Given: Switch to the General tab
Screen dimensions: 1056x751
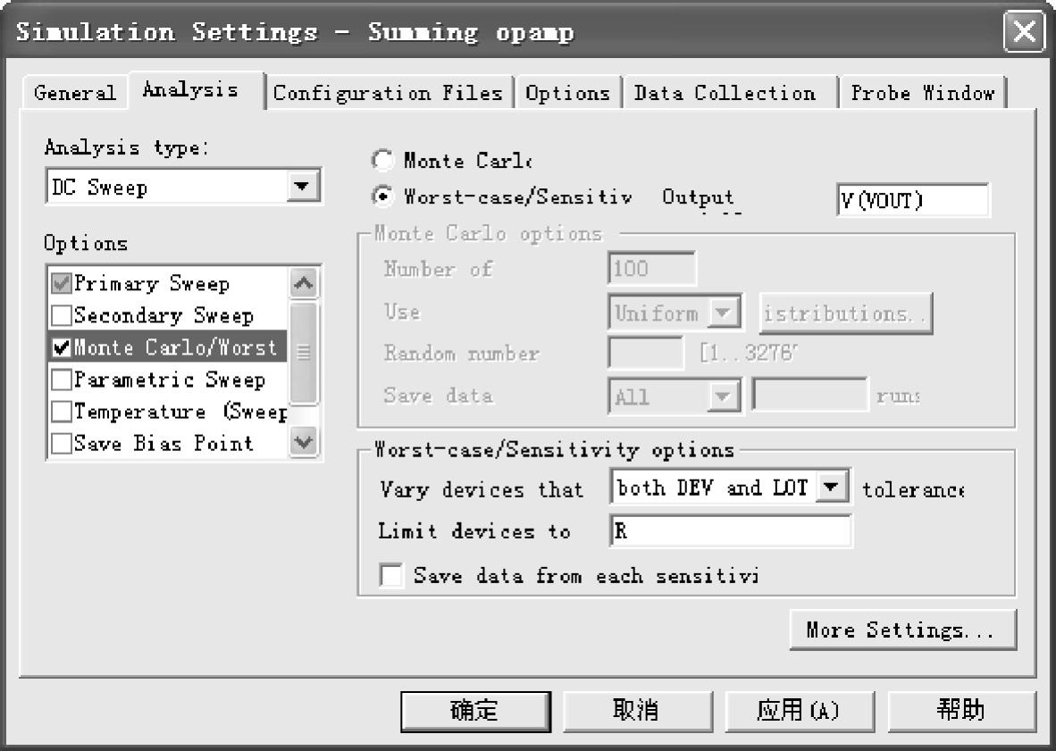Looking at the screenshot, I should [75, 93].
